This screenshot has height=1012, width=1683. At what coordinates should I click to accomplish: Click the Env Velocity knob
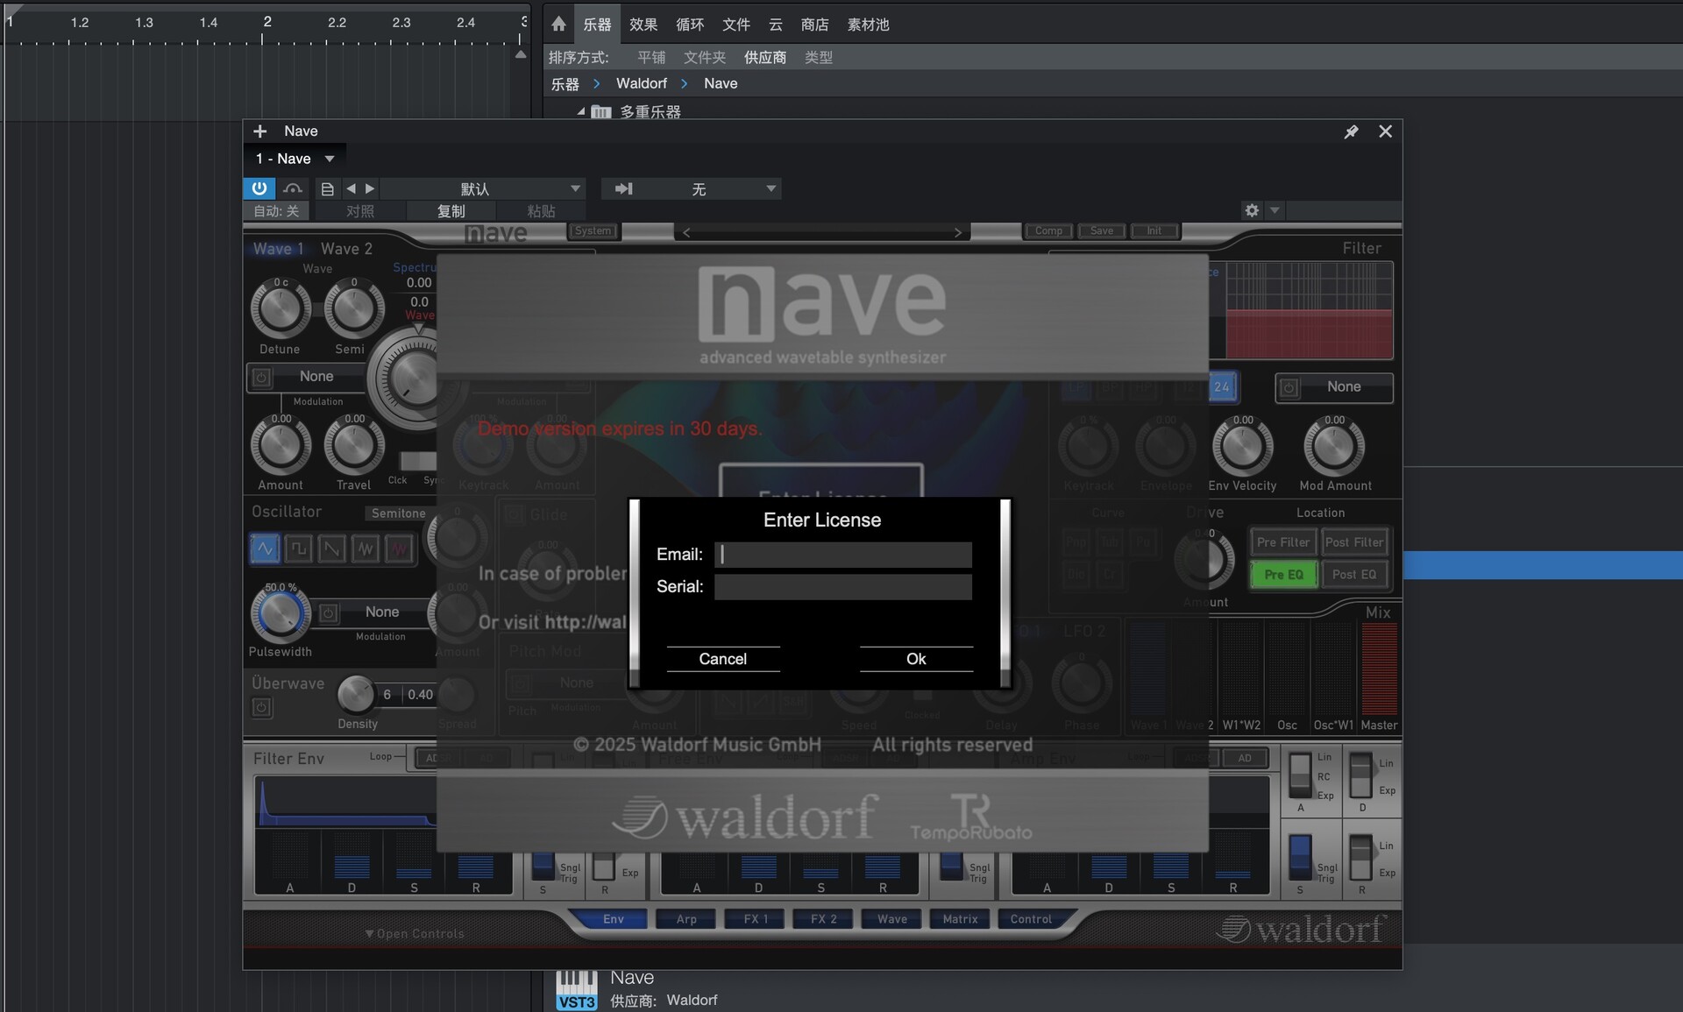click(x=1242, y=448)
